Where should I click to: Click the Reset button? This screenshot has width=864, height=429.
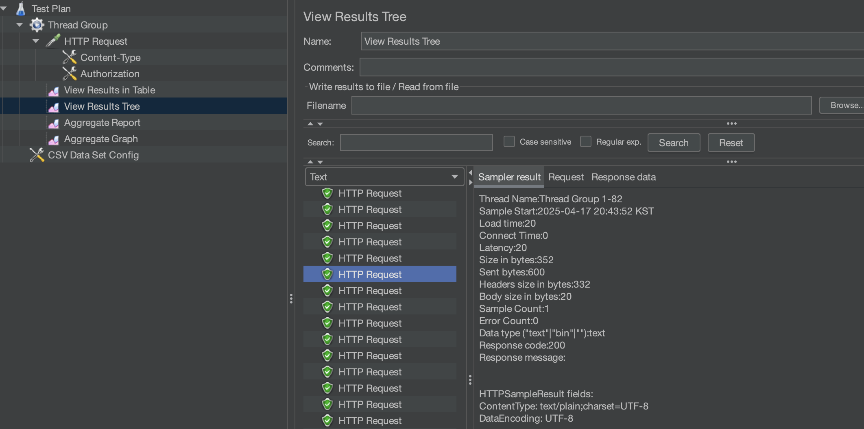point(731,143)
